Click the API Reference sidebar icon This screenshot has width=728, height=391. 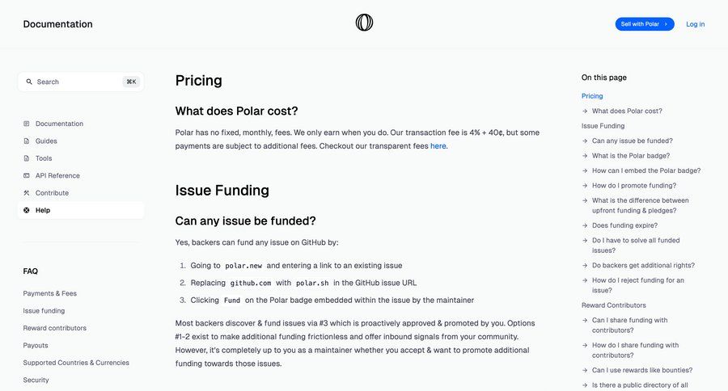(x=27, y=175)
